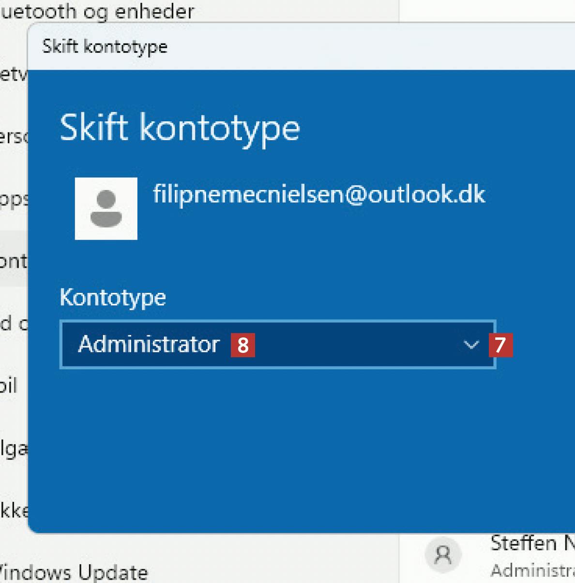The width and height of the screenshot is (575, 583).
Task: Click the Kontotype field label
Action: click(x=113, y=297)
